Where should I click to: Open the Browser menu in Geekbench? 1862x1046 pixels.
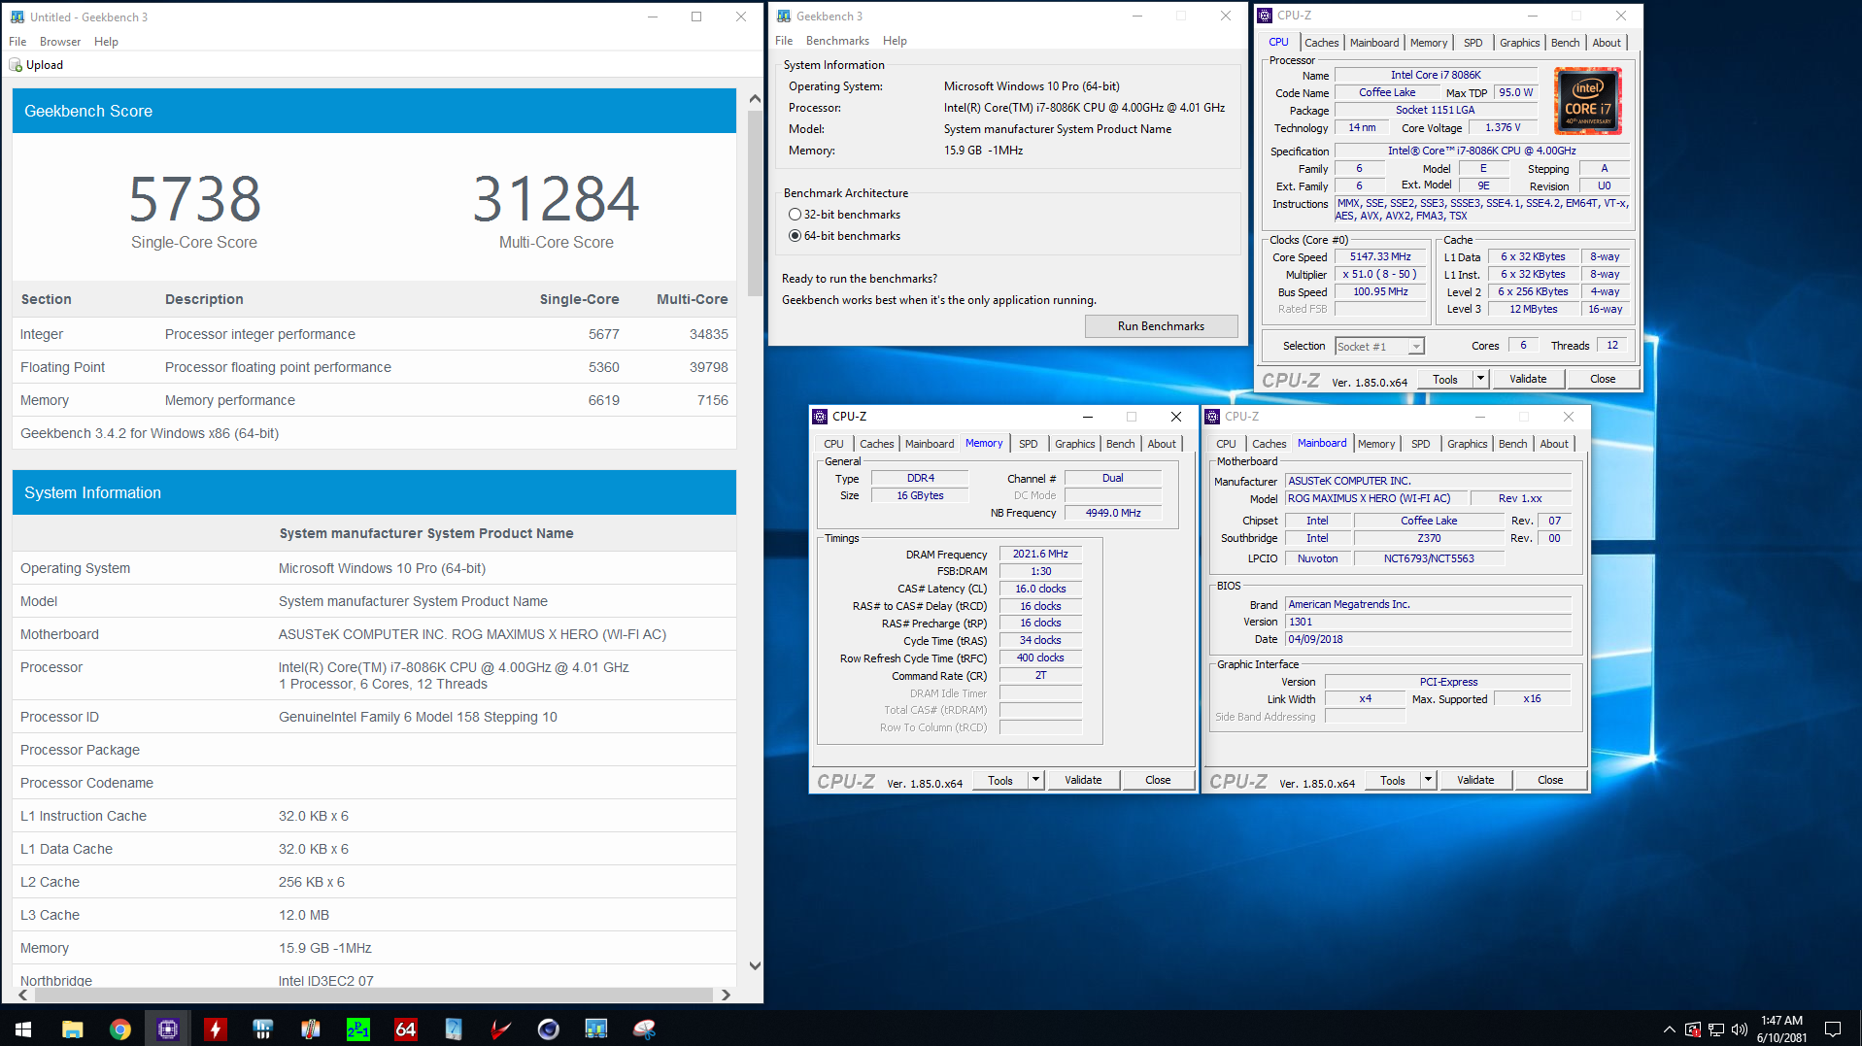pyautogui.click(x=60, y=42)
